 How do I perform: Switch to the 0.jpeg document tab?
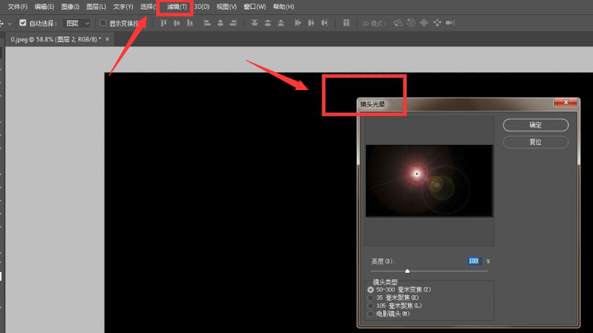55,40
